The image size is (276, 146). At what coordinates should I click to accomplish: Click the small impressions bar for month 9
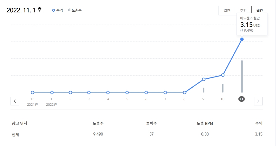(x=204, y=90)
